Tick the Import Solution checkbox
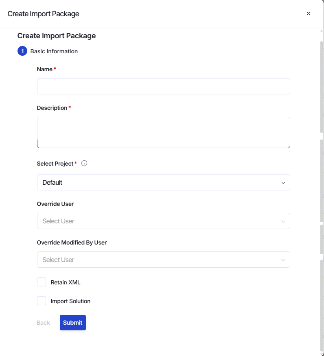 click(42, 301)
